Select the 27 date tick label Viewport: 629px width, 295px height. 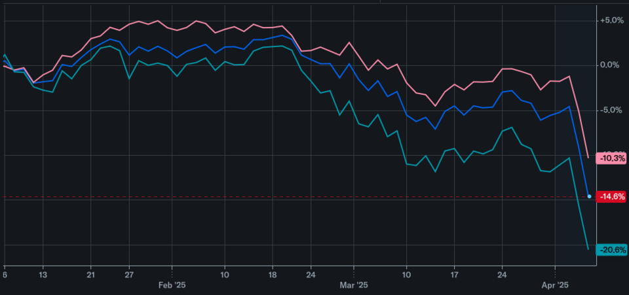point(129,276)
